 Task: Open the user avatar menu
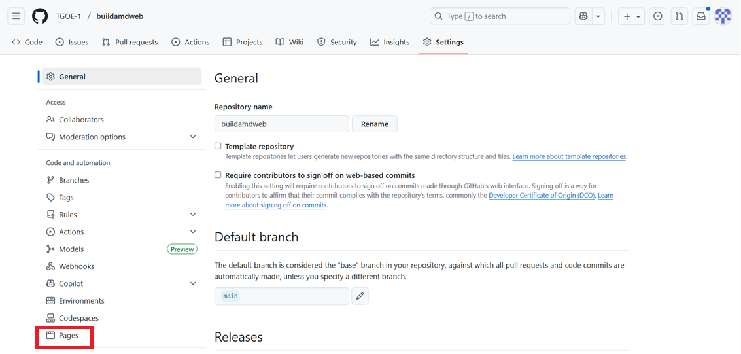pyautogui.click(x=723, y=16)
